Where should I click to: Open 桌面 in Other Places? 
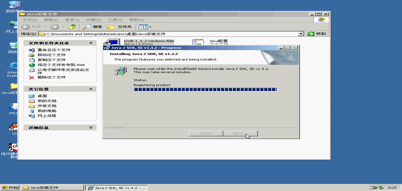pyautogui.click(x=42, y=96)
